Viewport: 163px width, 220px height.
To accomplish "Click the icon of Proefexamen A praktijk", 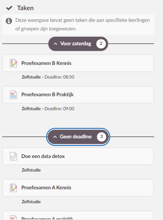I will pos(14,217).
